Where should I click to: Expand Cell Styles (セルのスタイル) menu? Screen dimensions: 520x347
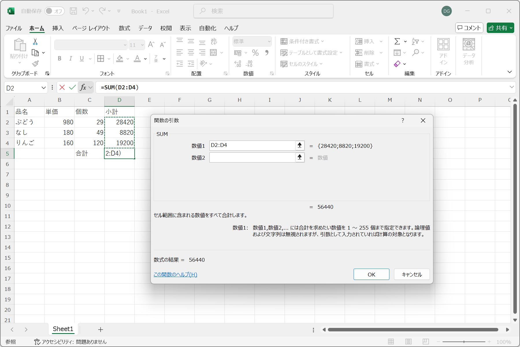coord(302,64)
